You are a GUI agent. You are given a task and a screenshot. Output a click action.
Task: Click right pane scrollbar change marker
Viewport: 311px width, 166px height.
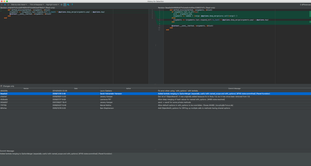[x=310, y=14]
